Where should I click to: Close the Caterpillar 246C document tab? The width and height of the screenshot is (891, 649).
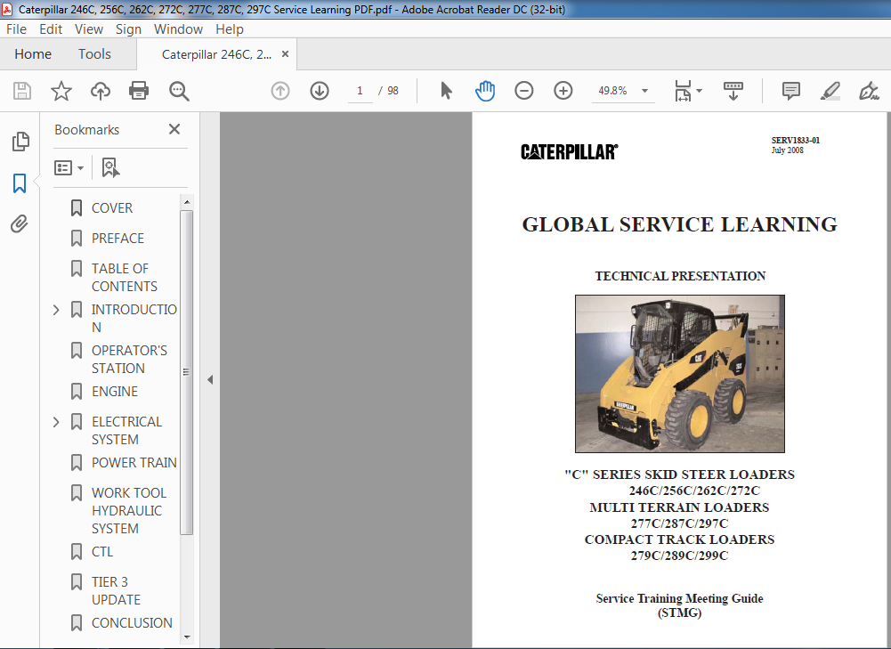285,54
